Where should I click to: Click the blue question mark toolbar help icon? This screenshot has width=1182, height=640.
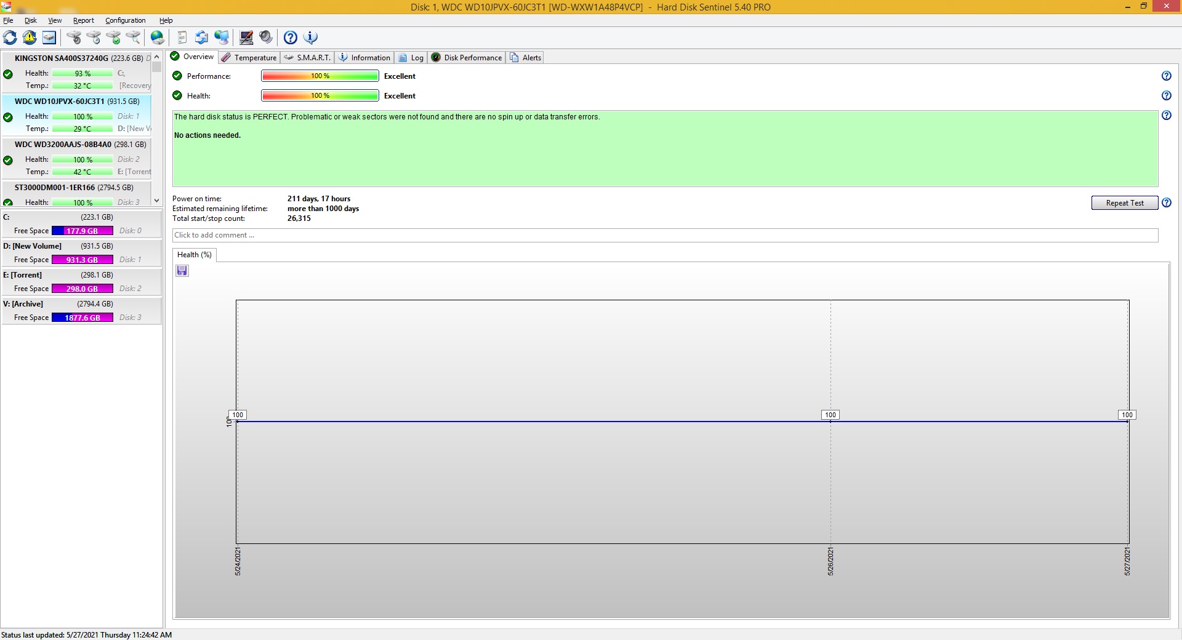(291, 38)
